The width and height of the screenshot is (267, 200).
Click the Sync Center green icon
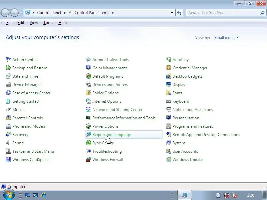pos(88,143)
